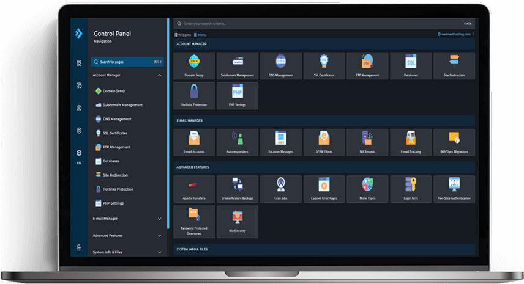
Task: Open the E-mail Tracking tile
Action: (411, 142)
